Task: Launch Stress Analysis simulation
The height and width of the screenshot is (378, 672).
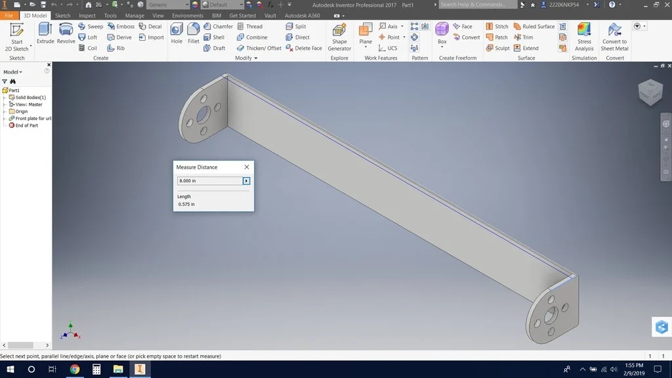Action: (584, 37)
